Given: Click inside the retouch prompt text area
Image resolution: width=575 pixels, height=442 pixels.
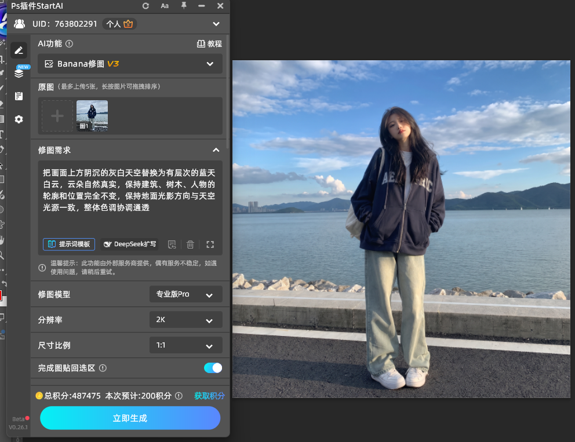Looking at the screenshot, I should click(x=130, y=196).
